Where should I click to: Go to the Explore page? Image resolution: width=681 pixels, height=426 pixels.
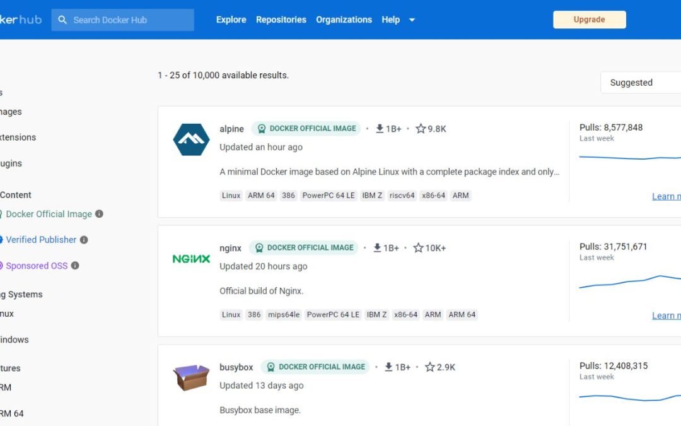(x=231, y=20)
